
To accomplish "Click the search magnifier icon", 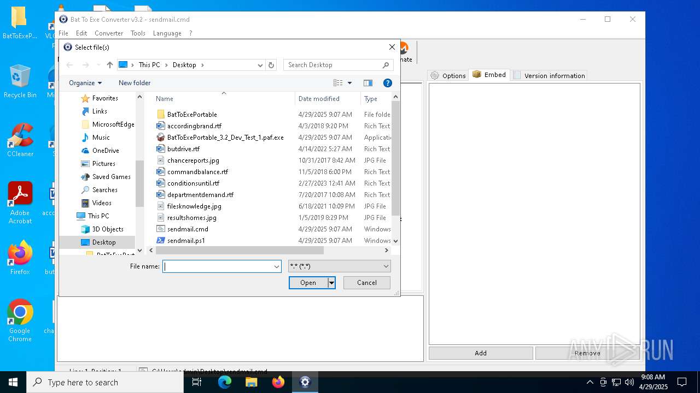I will click(386, 65).
